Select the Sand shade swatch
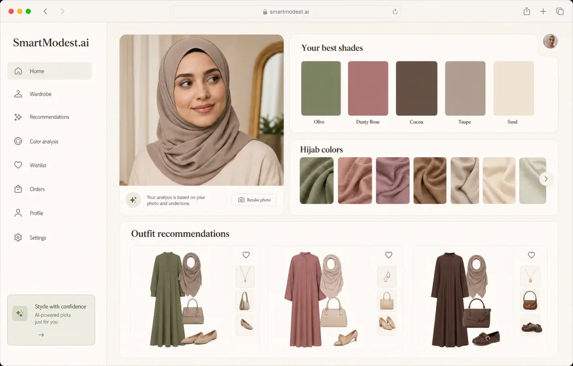 point(514,88)
